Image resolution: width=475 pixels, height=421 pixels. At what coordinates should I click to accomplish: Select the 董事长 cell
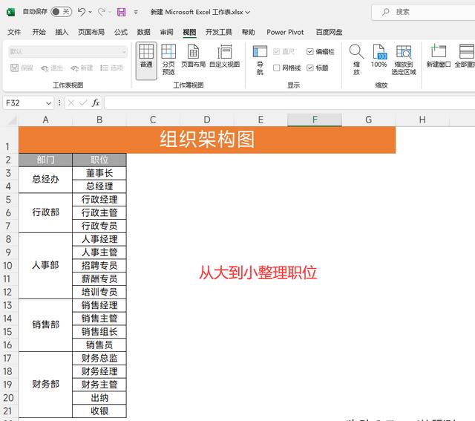pyautogui.click(x=99, y=173)
